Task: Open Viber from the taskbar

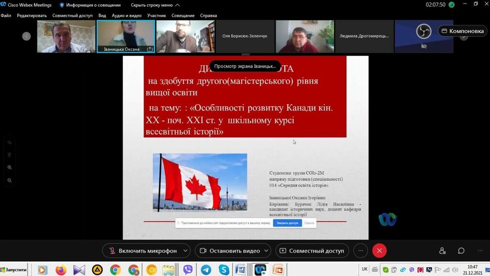Action: click(188, 270)
